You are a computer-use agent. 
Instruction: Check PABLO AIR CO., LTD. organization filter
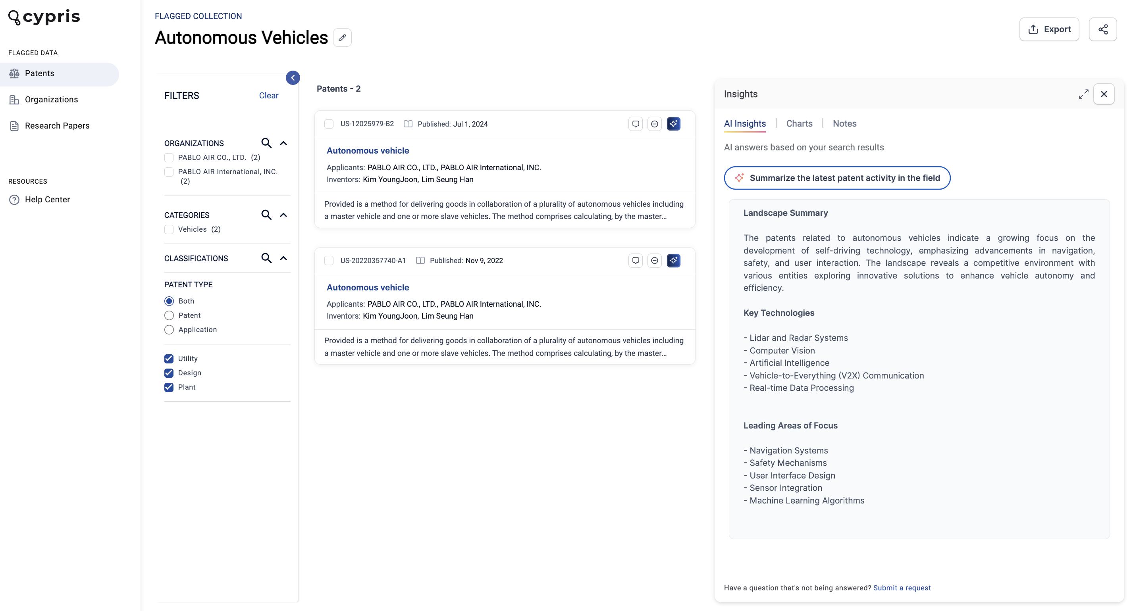pos(169,158)
